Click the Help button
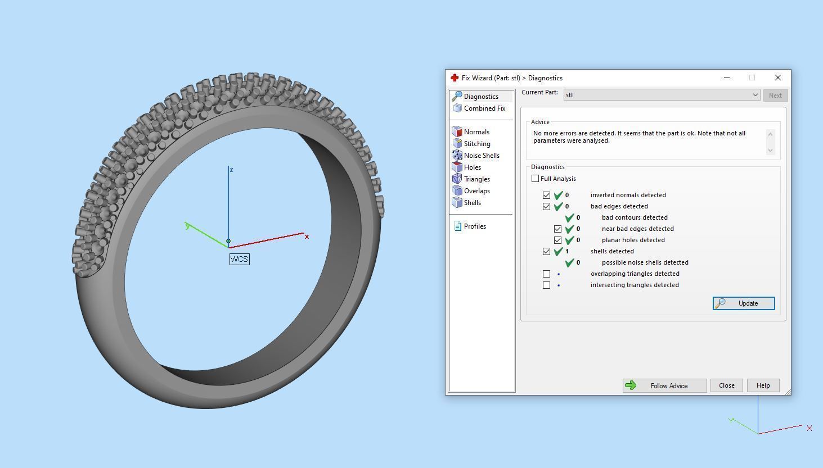Image resolution: width=823 pixels, height=468 pixels. [763, 385]
